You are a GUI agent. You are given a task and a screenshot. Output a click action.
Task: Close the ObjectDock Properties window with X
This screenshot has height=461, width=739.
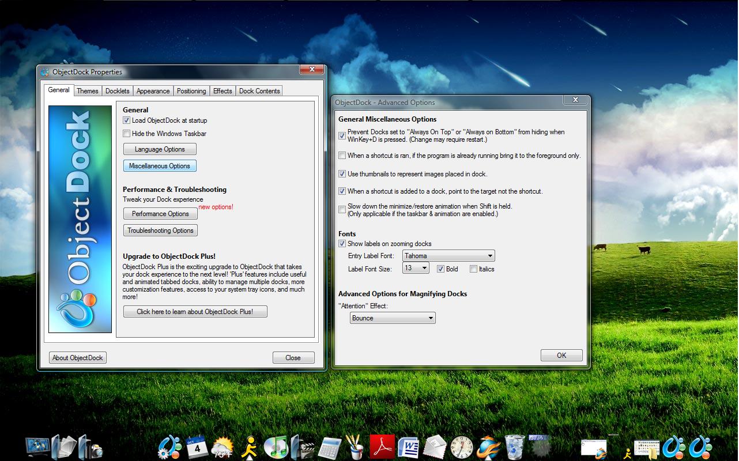click(312, 69)
